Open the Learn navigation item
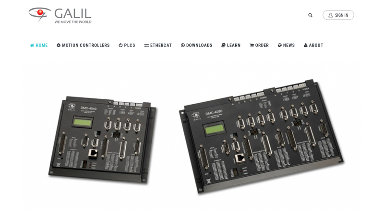384x216 pixels. [x=231, y=45]
